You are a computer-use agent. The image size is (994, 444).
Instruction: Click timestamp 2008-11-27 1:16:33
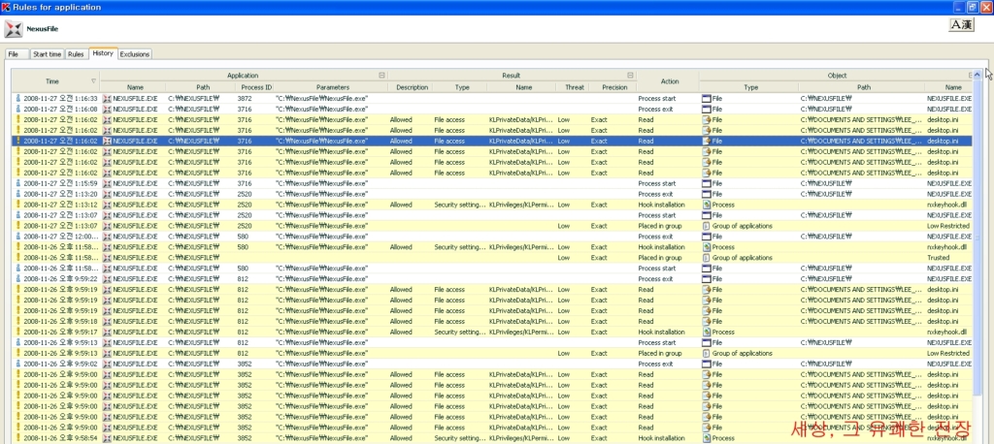(60, 99)
